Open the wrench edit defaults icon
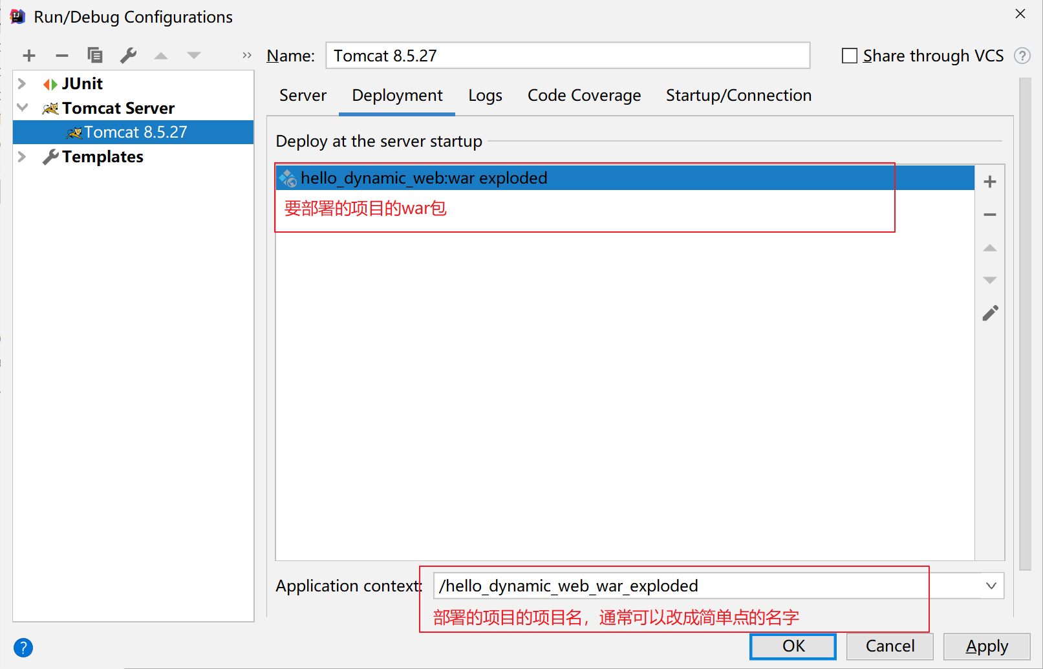Screen dimensions: 1043x669 pyautogui.click(x=128, y=56)
